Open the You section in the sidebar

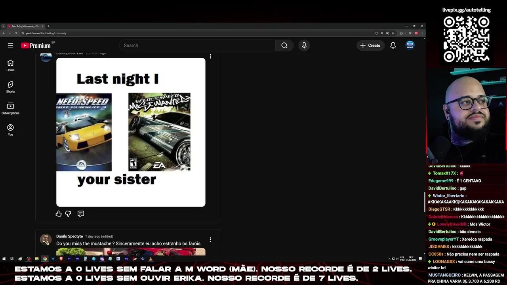tap(10, 130)
